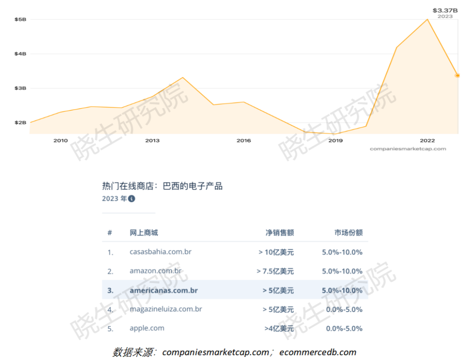This screenshot has width=466, height=359.
Task: Click the 市场份额 column header
Action: [349, 233]
